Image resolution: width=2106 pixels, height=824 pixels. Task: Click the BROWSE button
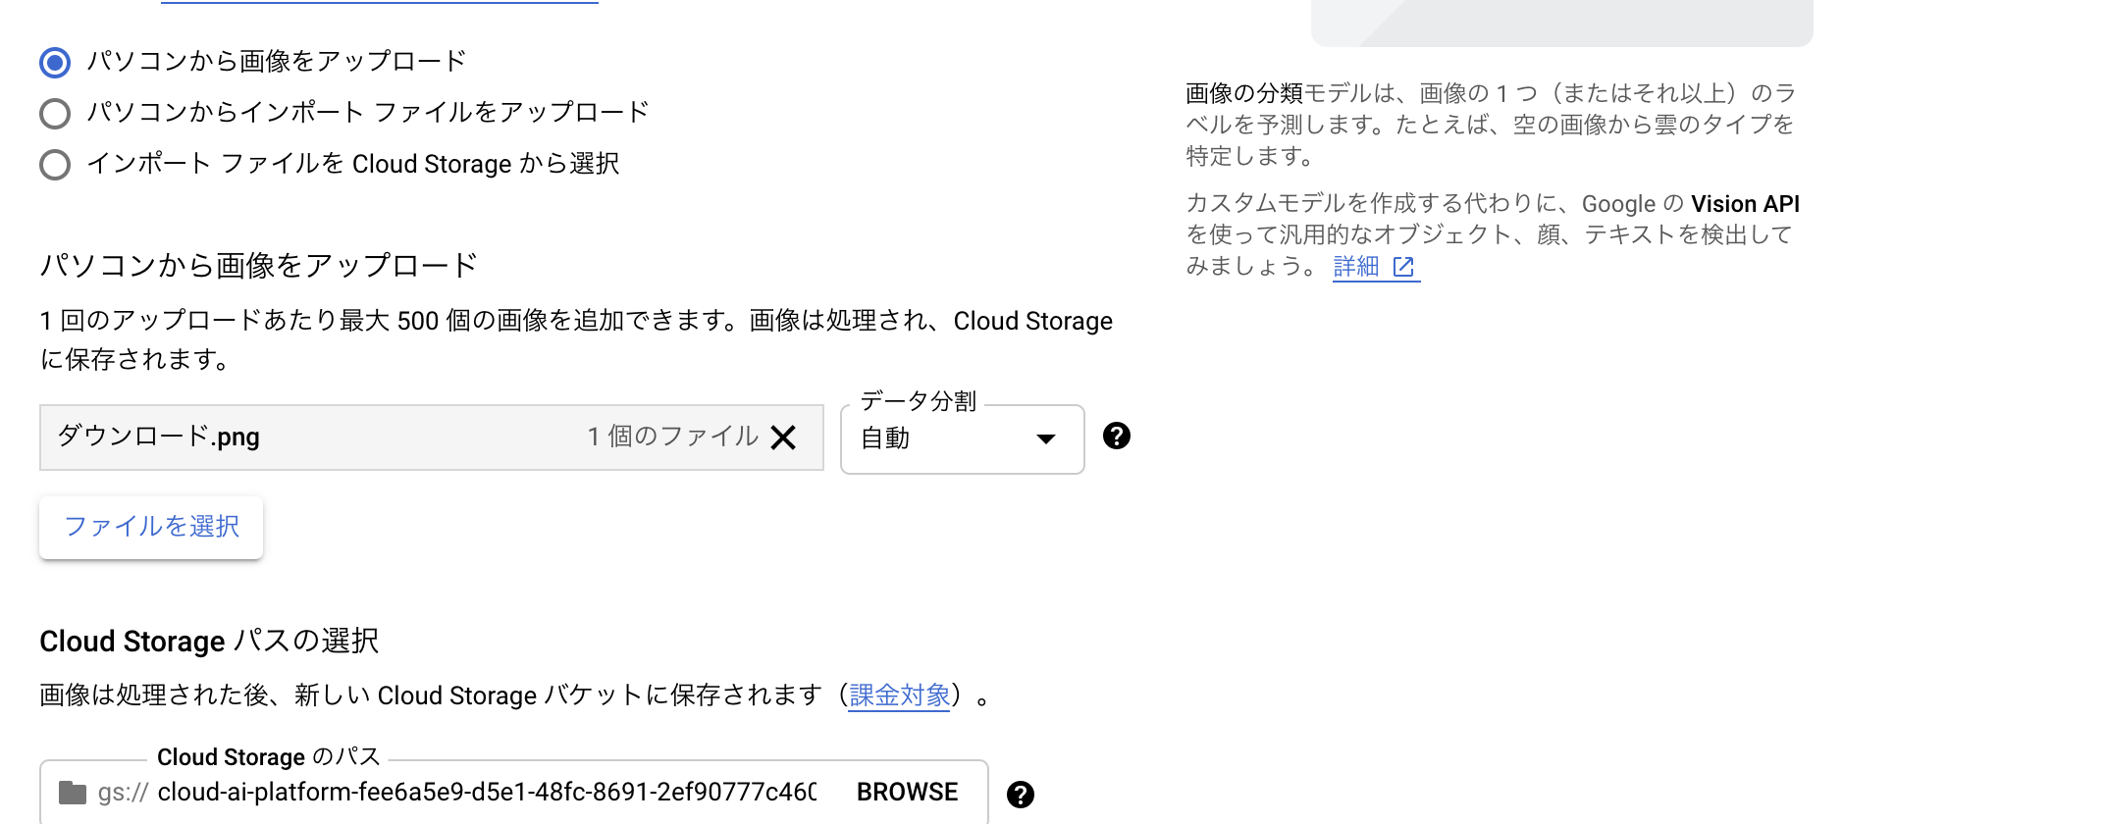pos(907,793)
